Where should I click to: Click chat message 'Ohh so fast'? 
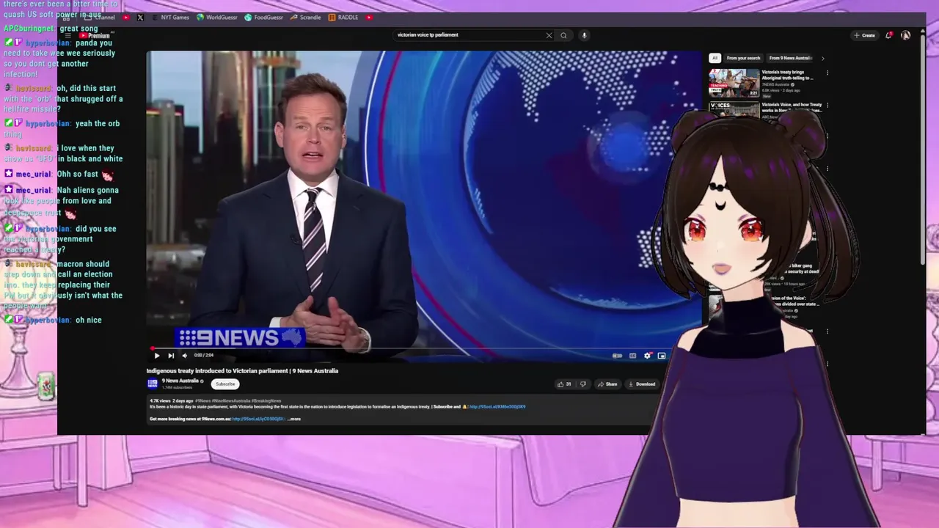(x=78, y=175)
